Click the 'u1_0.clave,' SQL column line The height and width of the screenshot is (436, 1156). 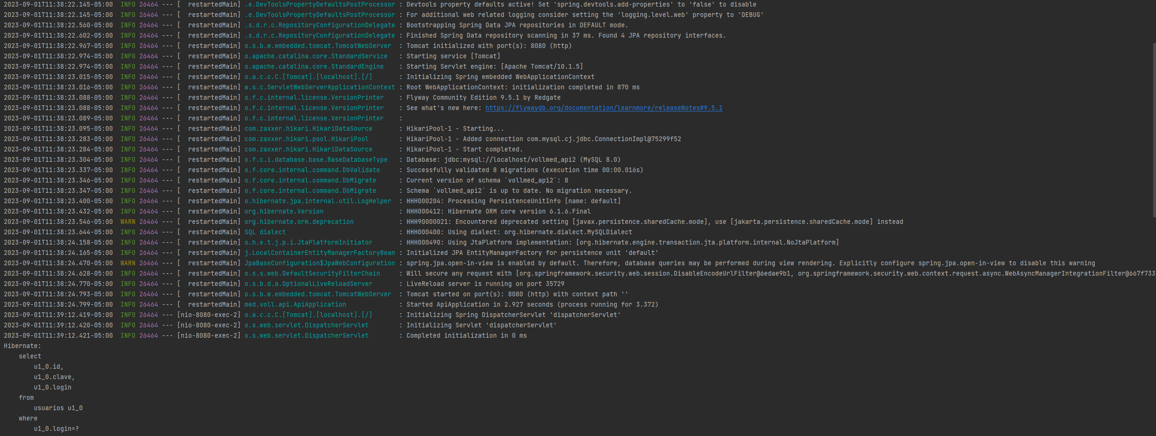pos(54,377)
